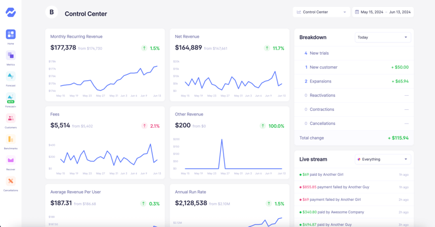The height and width of the screenshot is (227, 435).
Task: Open $69 payment failed by Another Girl
Action: [x=354, y=200]
